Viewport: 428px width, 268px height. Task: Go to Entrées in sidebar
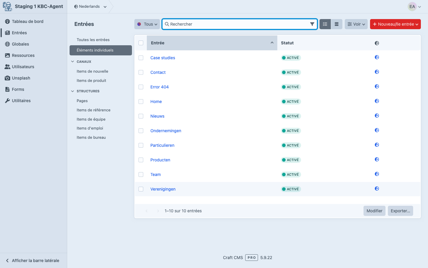point(33,33)
